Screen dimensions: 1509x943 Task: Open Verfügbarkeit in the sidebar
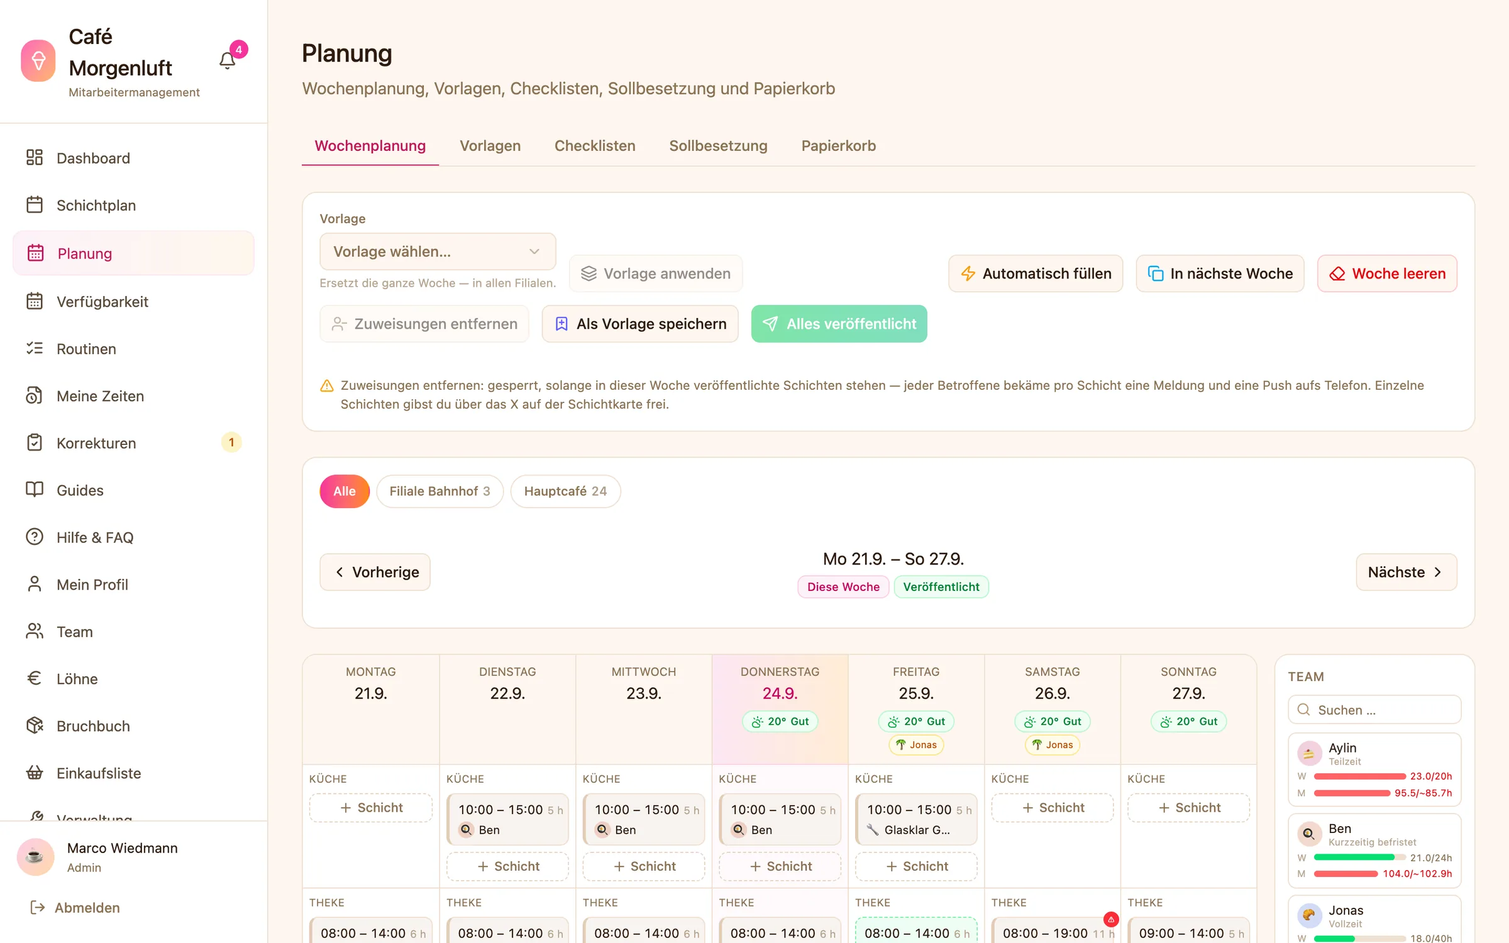pyautogui.click(x=133, y=302)
